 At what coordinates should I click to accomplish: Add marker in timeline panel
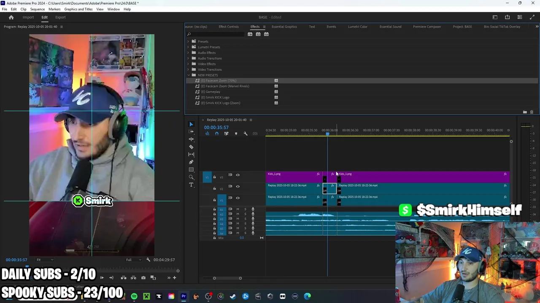[x=236, y=134]
